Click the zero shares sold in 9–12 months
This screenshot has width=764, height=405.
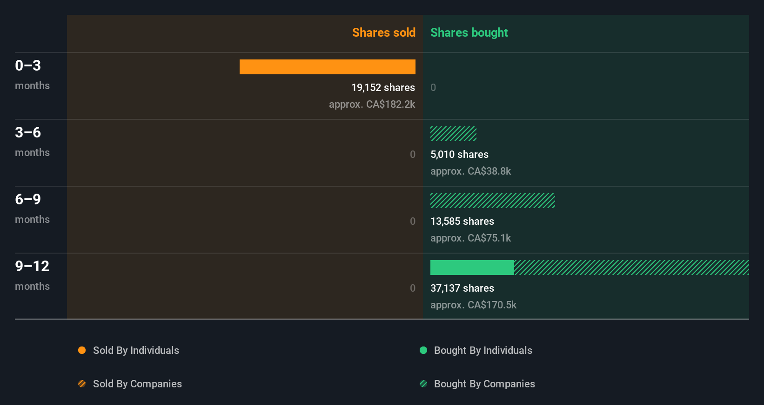[x=413, y=288]
